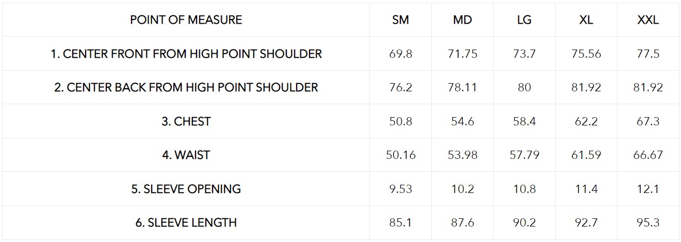This screenshot has width=681, height=242.
Task: Click the Sleeve Opening row label
Action: pos(186,189)
